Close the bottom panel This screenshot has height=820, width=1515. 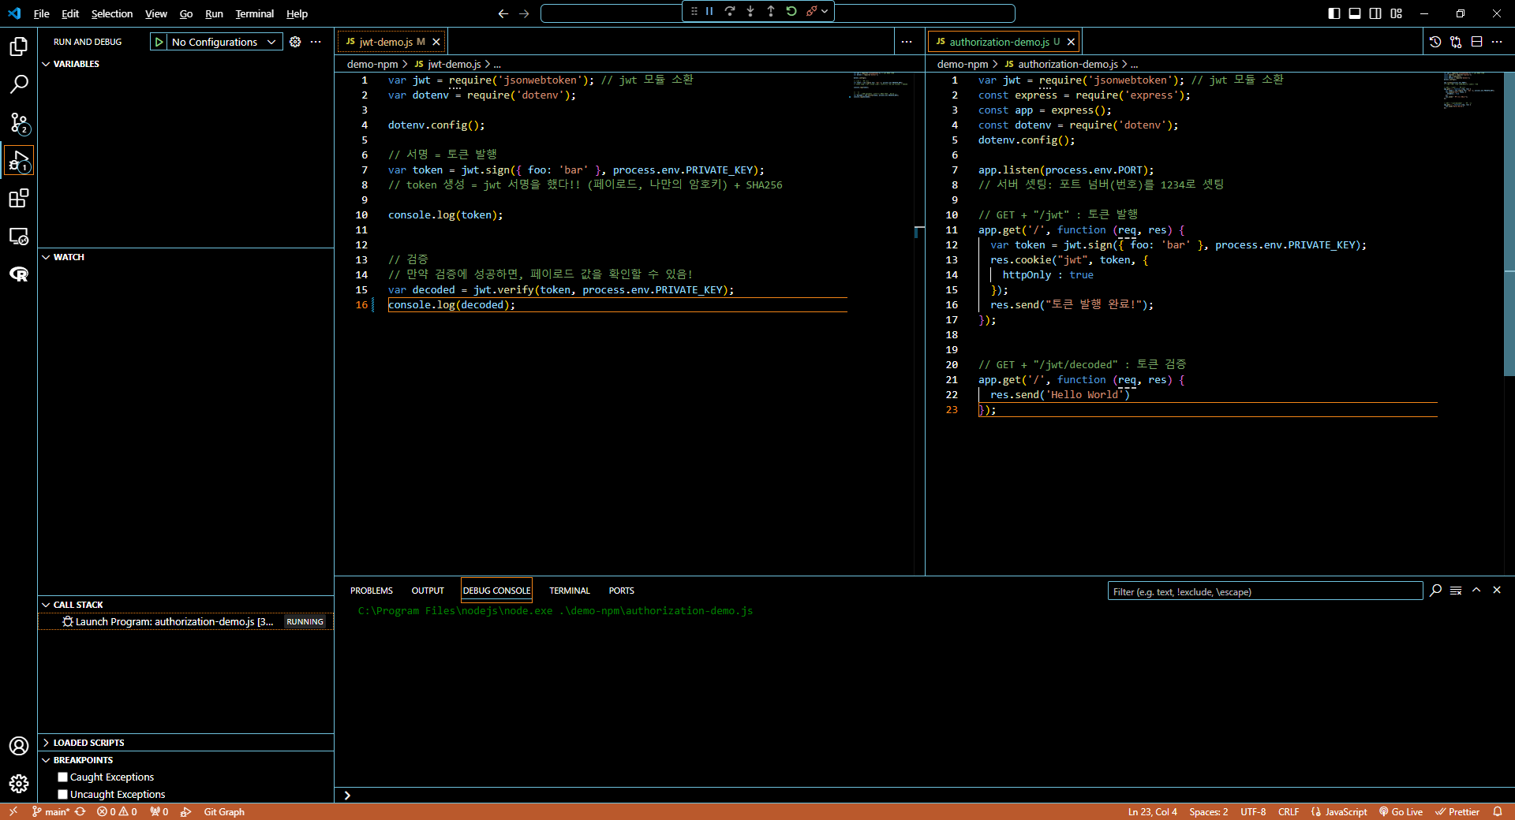1497,591
